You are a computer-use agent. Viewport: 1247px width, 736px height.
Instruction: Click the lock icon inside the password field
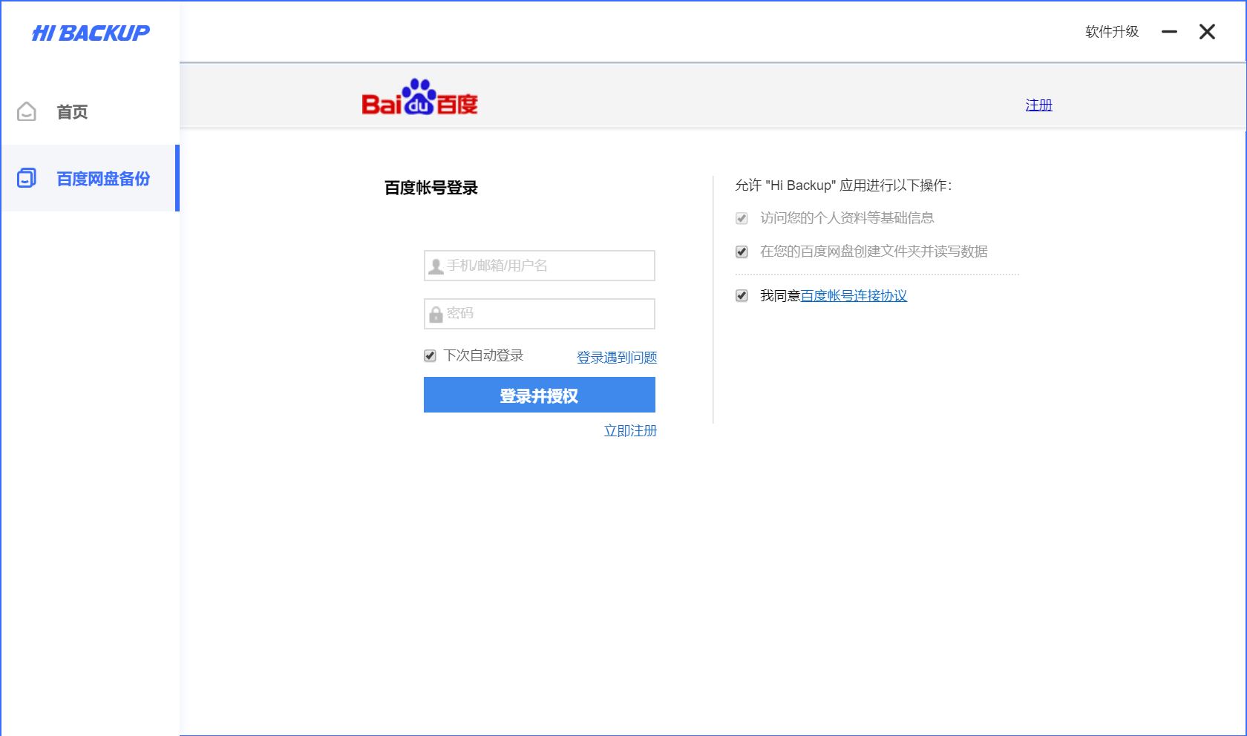point(434,314)
